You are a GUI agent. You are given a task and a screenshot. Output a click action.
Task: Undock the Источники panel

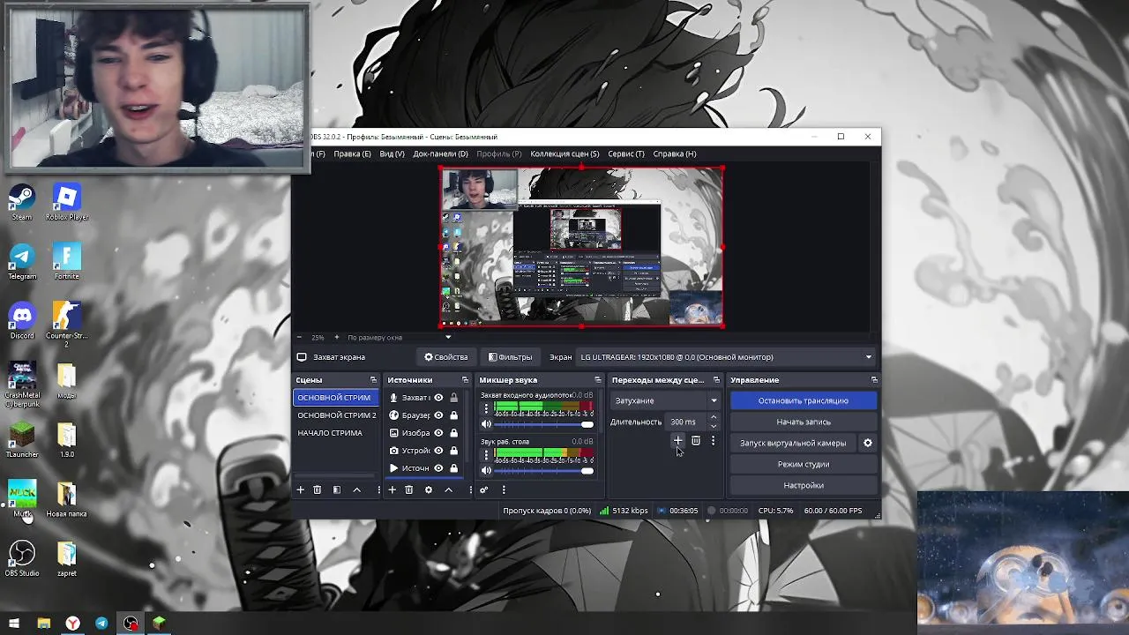[465, 380]
